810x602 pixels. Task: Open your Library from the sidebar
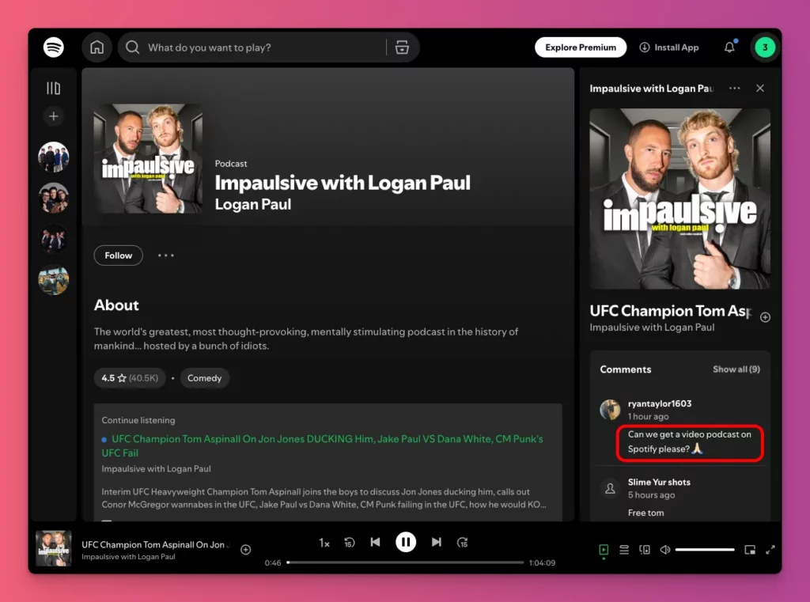[53, 87]
